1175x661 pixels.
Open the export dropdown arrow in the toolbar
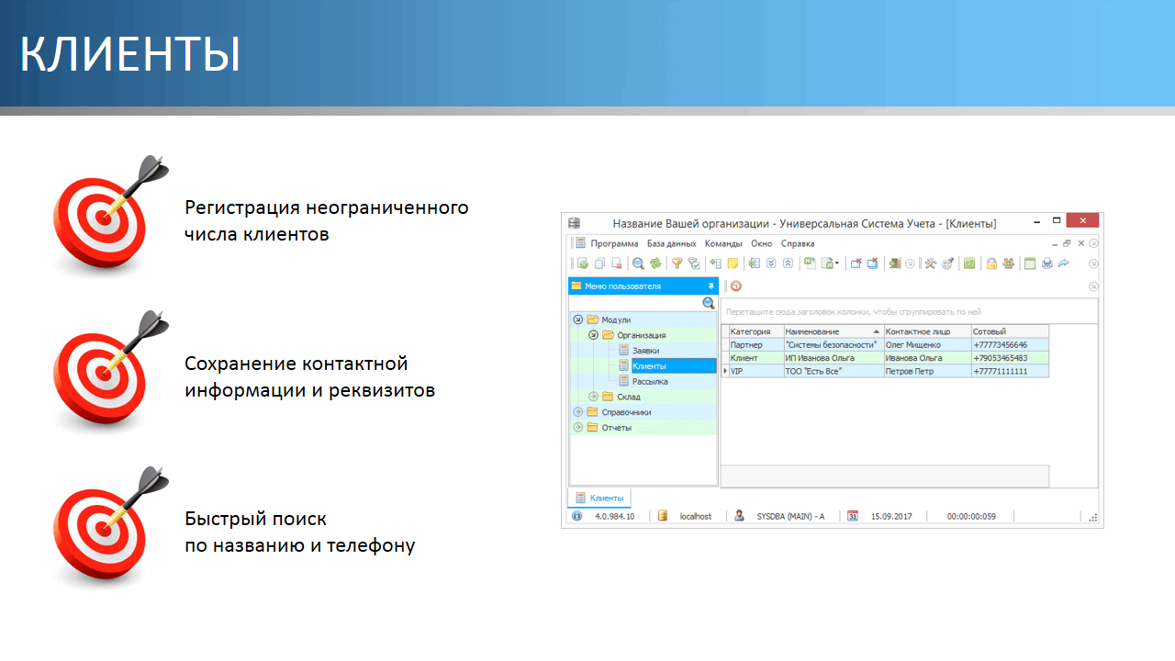pos(837,264)
